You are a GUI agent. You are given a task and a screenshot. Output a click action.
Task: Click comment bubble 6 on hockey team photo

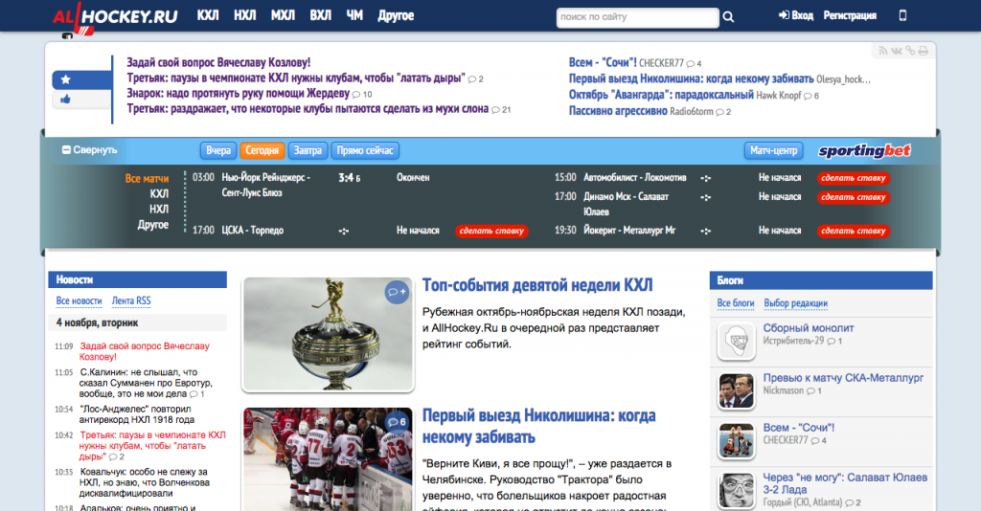(397, 422)
